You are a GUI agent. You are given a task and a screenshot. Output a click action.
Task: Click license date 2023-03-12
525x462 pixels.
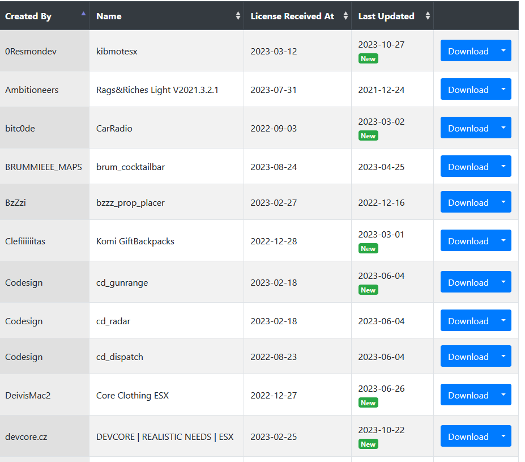[x=274, y=51]
